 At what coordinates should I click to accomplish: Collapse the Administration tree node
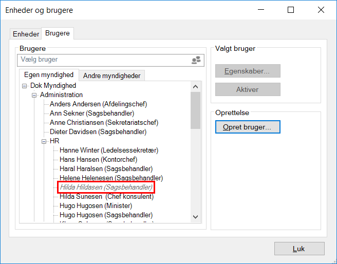coord(34,95)
